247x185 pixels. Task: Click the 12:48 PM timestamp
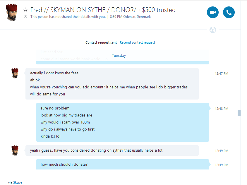click(x=222, y=109)
